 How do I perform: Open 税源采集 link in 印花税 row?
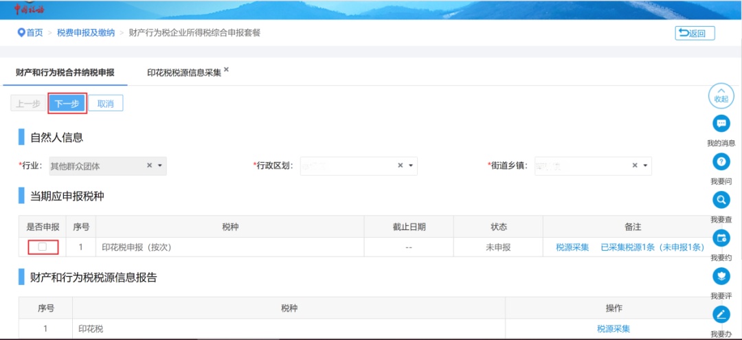[613, 329]
